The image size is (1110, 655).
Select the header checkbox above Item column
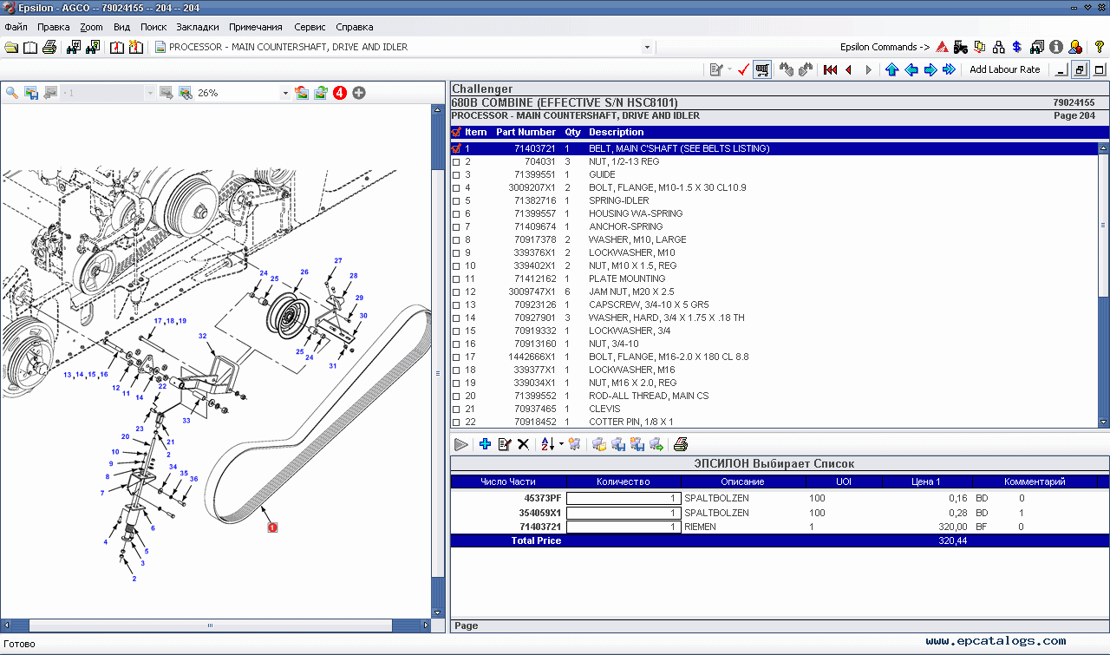(456, 132)
